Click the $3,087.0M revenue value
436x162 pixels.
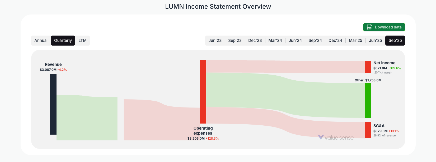coord(48,70)
